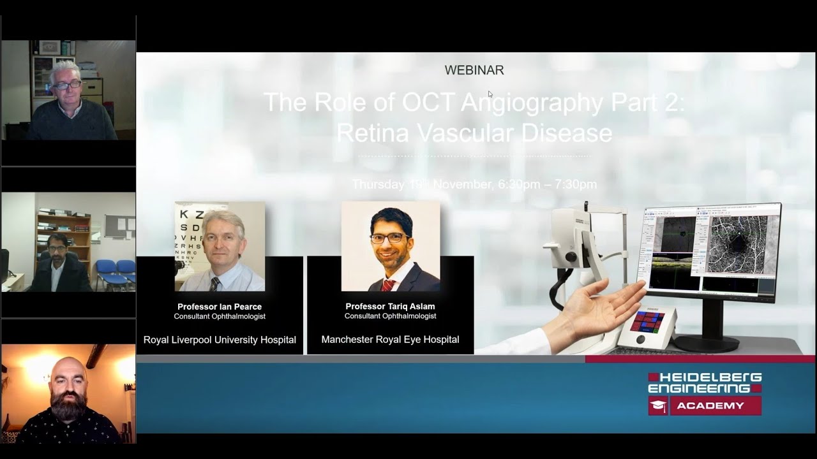Click the red ACADEMY label
817x459 pixels.
(x=715, y=405)
